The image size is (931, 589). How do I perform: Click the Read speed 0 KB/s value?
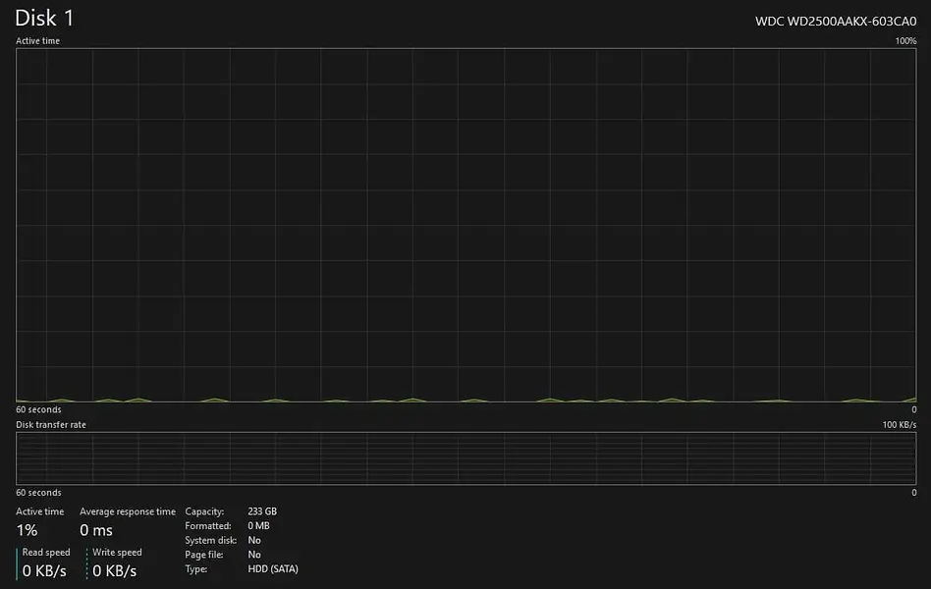[45, 571]
